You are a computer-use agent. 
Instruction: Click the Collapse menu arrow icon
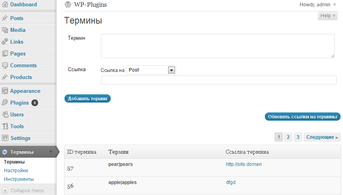(5, 190)
